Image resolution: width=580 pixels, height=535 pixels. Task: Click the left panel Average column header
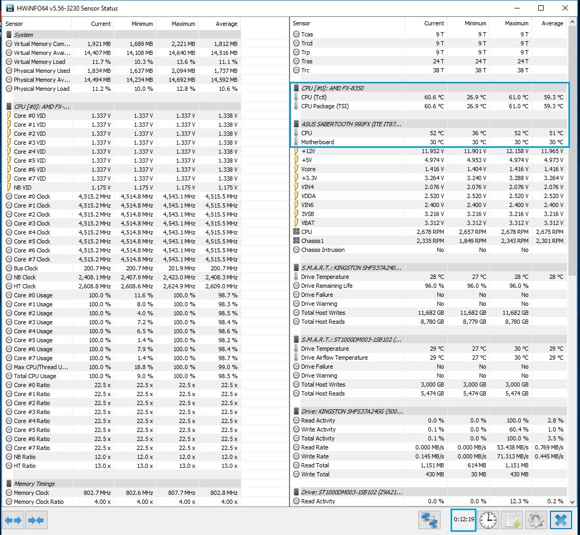(220, 24)
